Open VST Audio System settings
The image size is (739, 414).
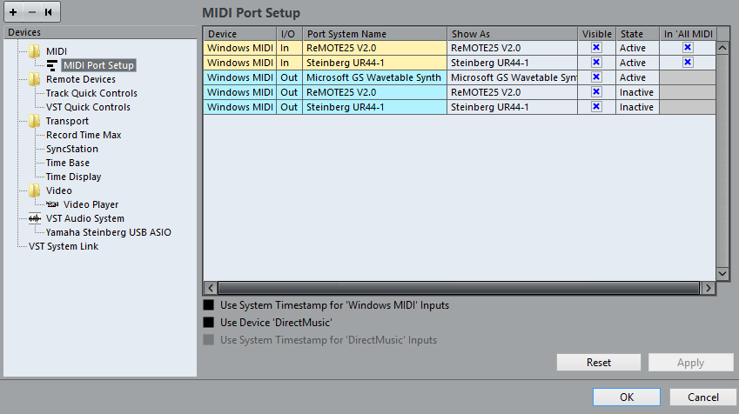coord(85,218)
